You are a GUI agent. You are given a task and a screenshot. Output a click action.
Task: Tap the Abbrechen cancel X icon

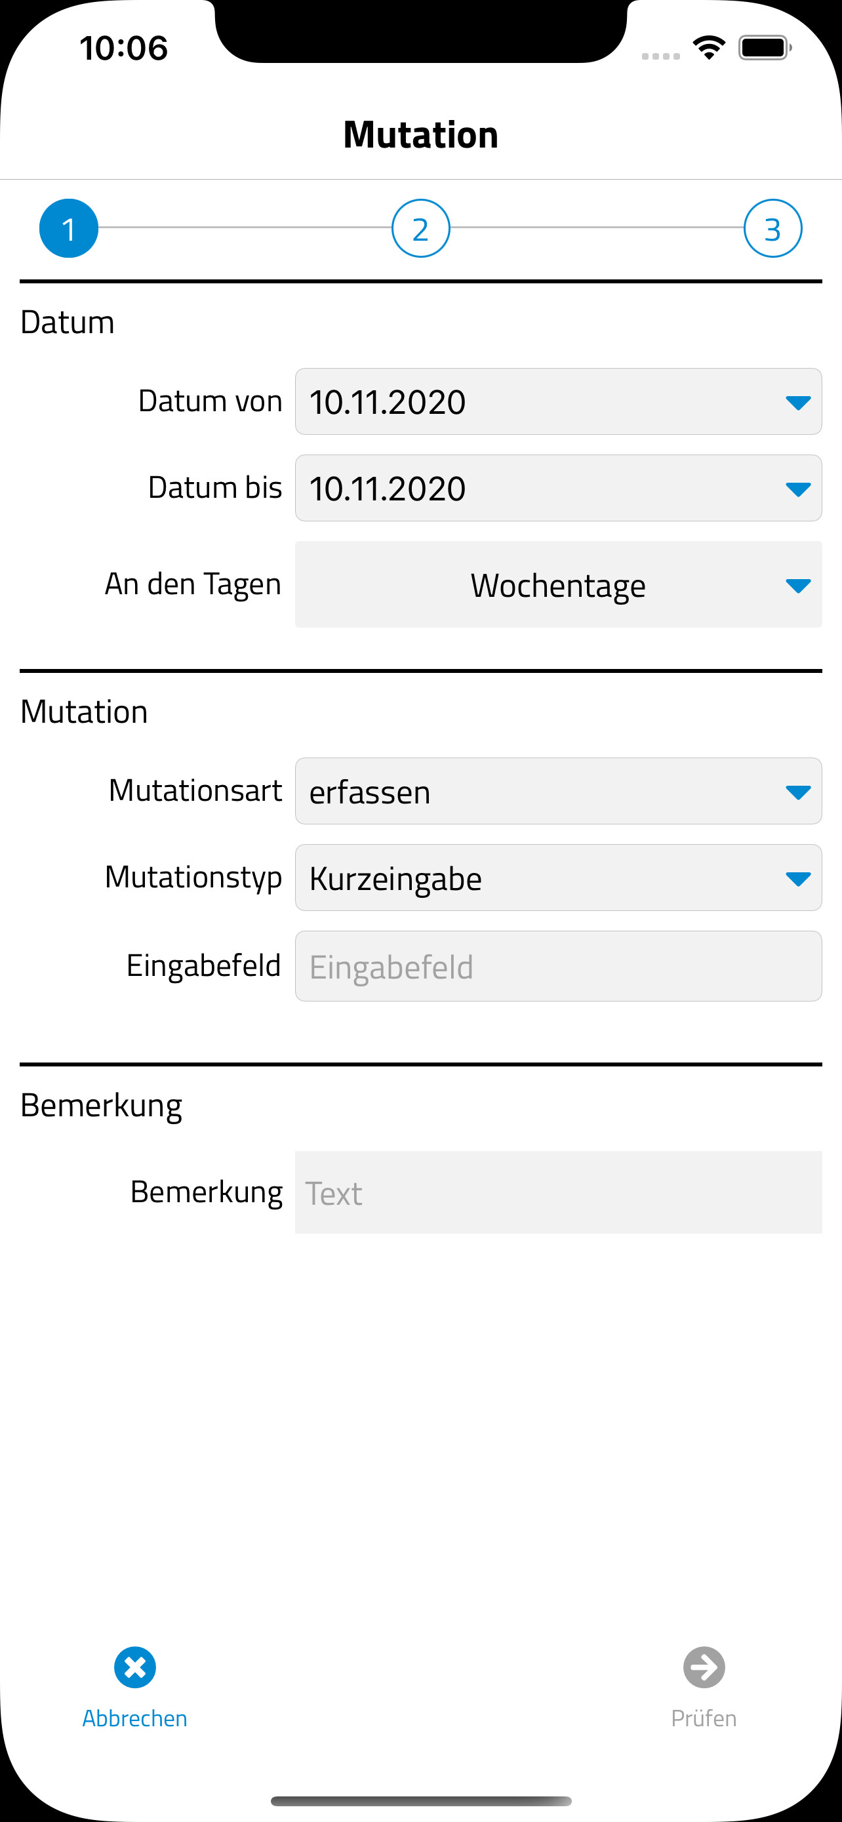click(135, 1667)
